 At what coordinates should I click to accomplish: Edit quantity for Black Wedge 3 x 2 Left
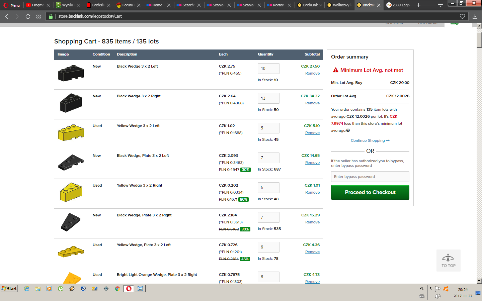[268, 69]
